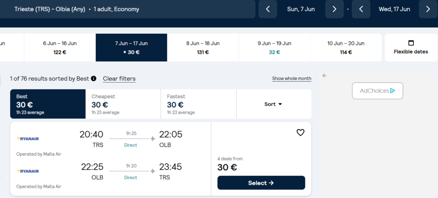Collapse ad panel with left arrow

(324, 75)
